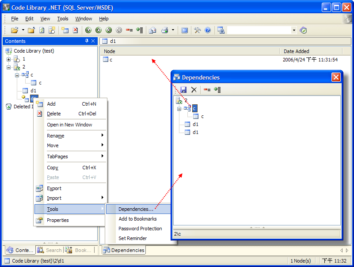This screenshot has height=267, width=354.
Task: Open the toolbar search box dropdown arrow
Action: pos(294,30)
